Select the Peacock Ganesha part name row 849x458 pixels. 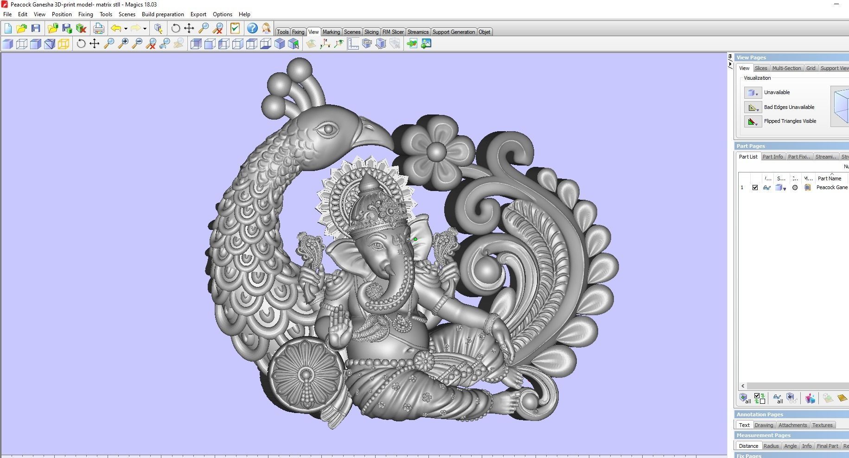832,188
